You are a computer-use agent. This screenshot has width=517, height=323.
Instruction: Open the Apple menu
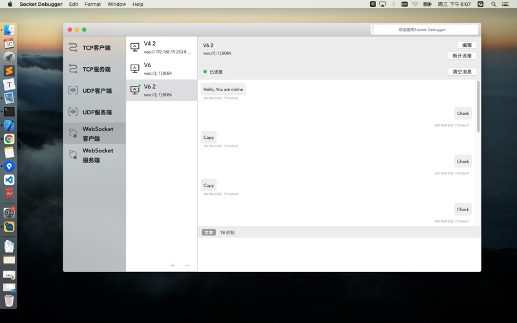[10, 5]
